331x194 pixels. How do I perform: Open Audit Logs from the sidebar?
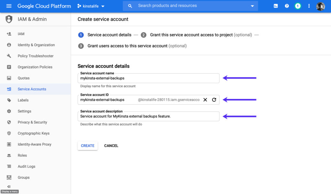(x=26, y=166)
